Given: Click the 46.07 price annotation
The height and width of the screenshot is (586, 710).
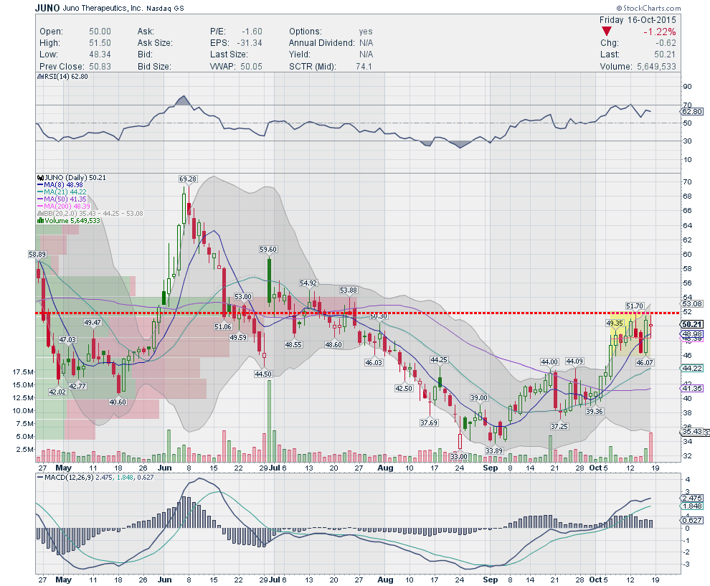Looking at the screenshot, I should coord(645,362).
